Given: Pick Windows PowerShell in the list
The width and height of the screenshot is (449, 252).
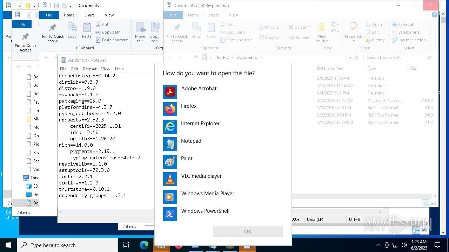Looking at the screenshot, I should (223, 214).
